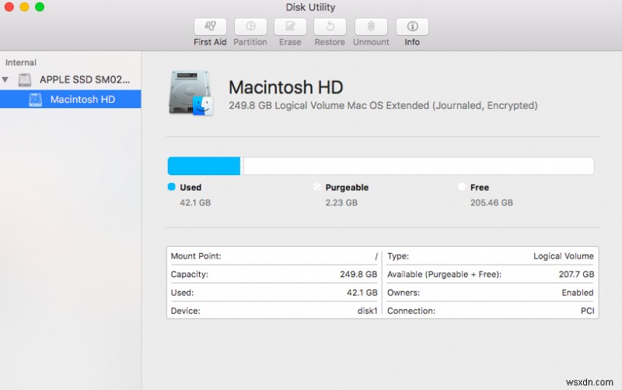Click the Logical Volume type value
This screenshot has height=390, width=622.
[x=563, y=256]
